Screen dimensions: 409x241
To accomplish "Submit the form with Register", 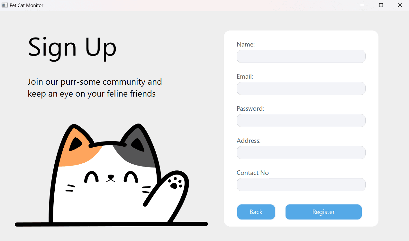I will [323, 212].
